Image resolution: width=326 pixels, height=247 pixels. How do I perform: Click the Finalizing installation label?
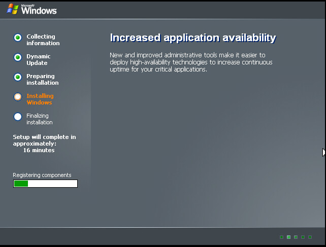[39, 119]
